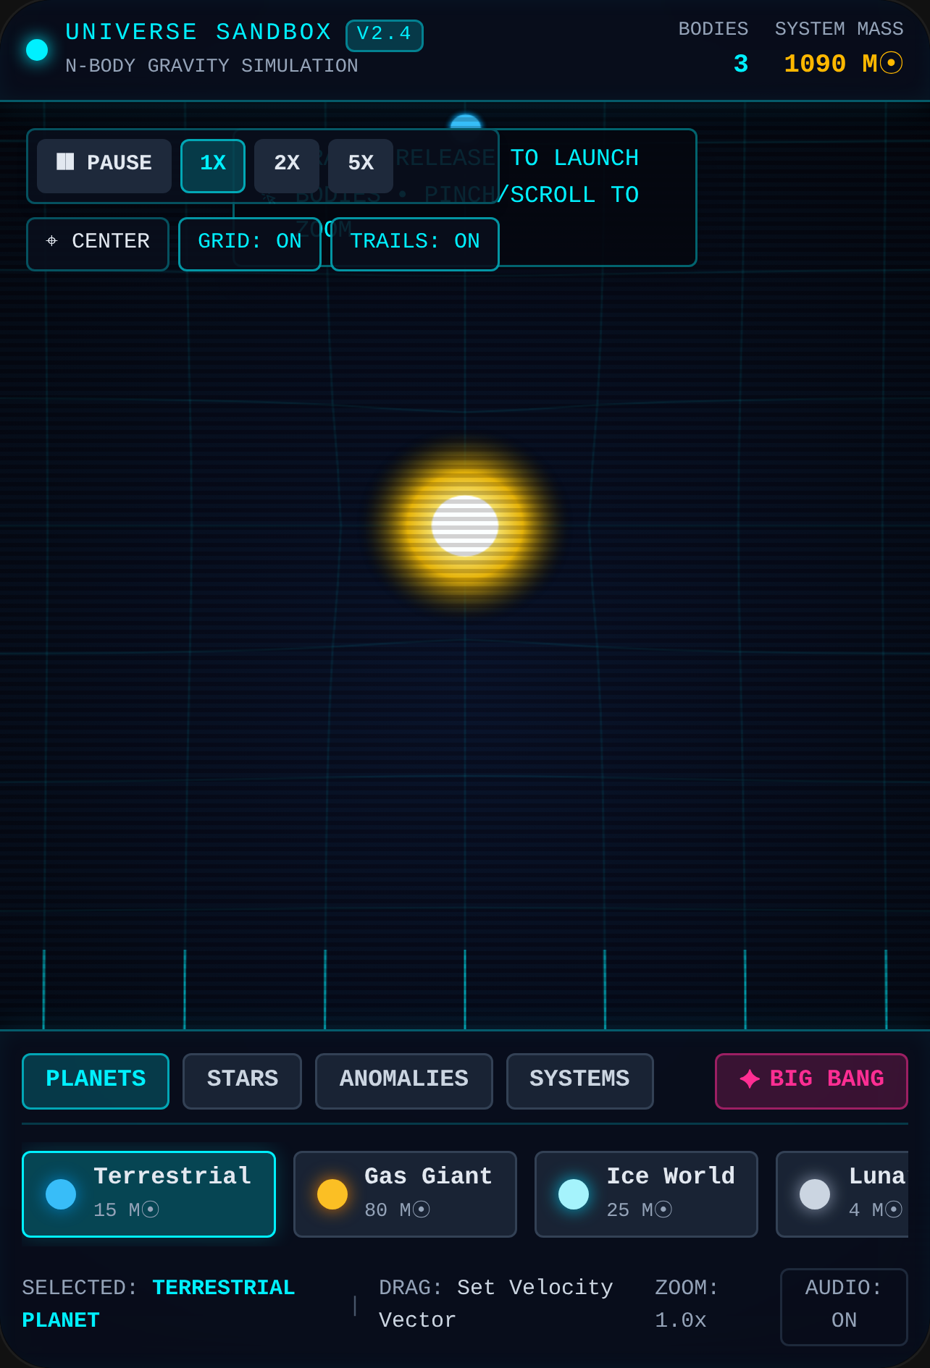The width and height of the screenshot is (930, 1368).
Task: Click the SELECTED: TERRESTRIAL PLANET status text
Action: (x=159, y=1304)
